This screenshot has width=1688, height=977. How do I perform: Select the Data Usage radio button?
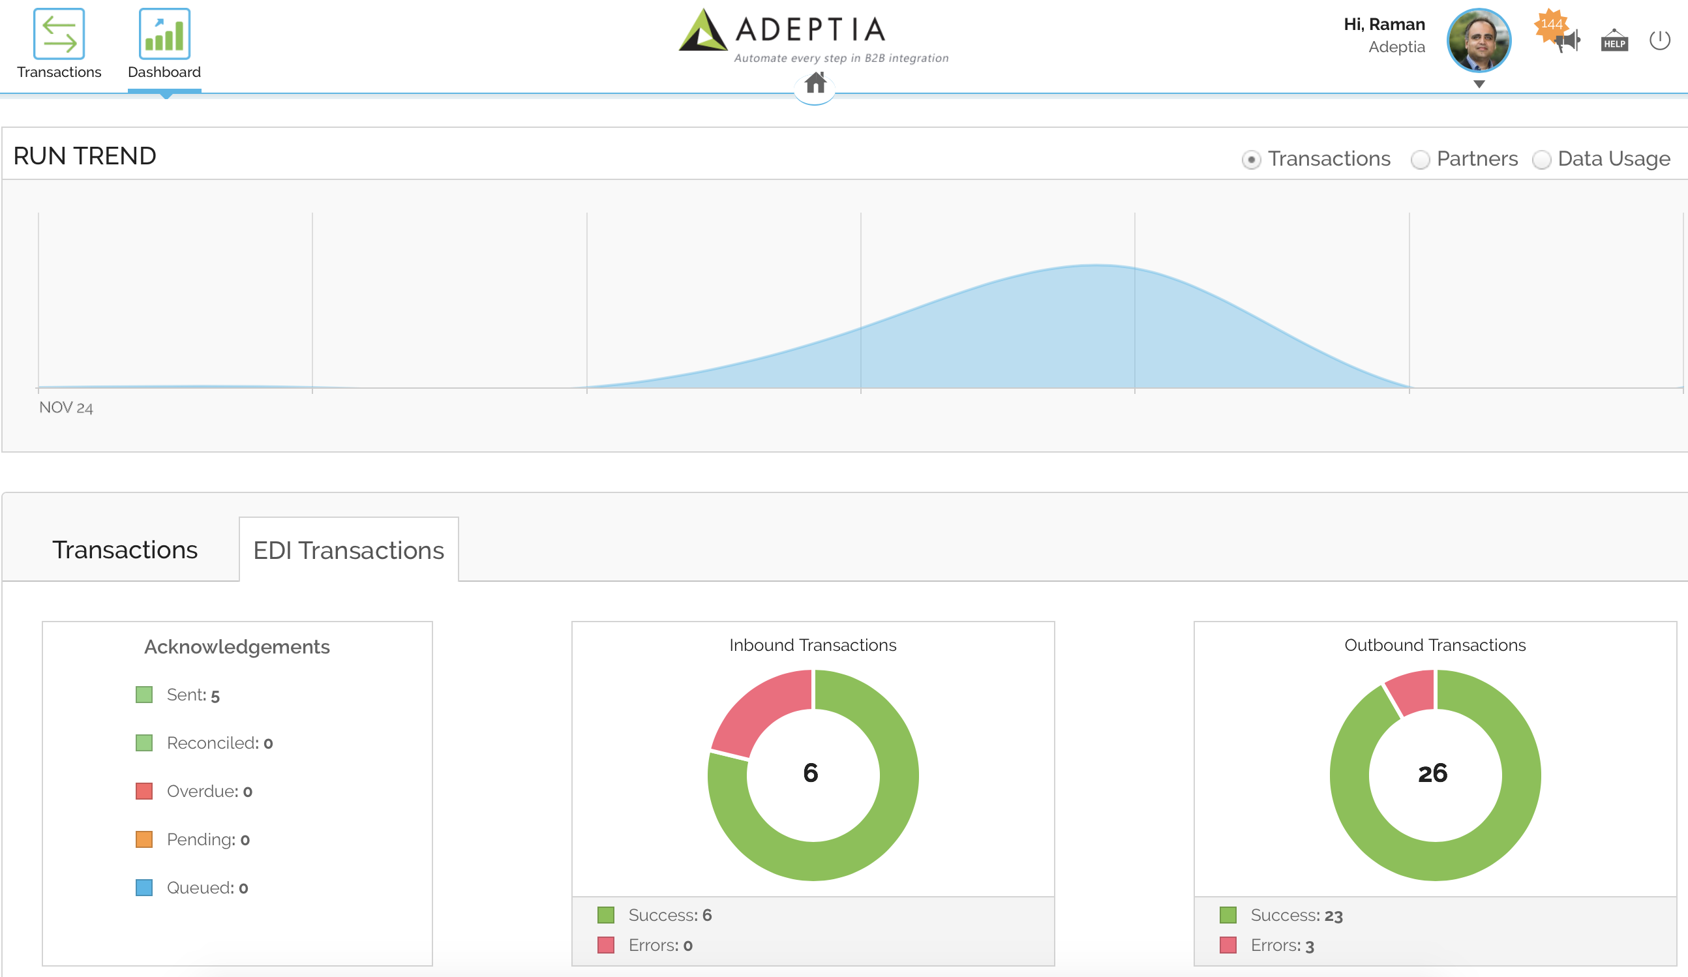[1541, 160]
